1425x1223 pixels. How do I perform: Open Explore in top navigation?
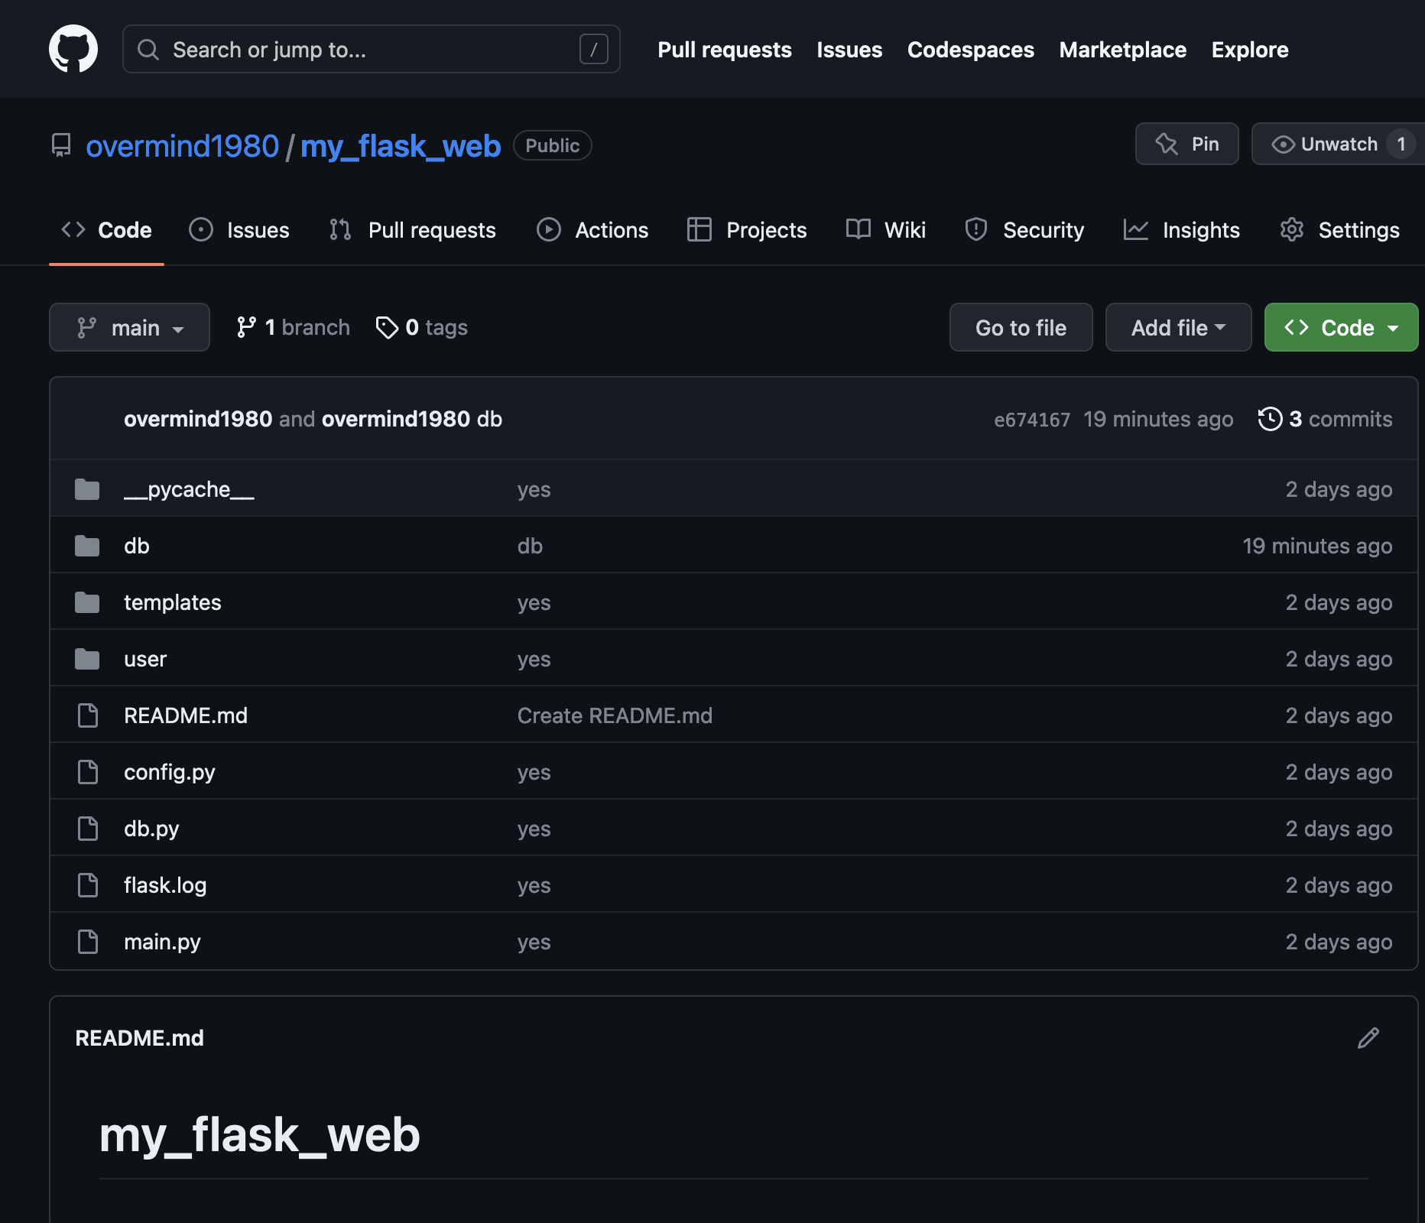[1250, 50]
